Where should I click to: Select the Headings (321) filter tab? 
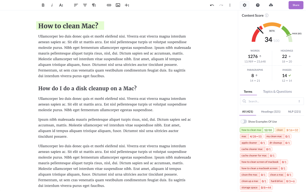pyautogui.click(x=271, y=112)
